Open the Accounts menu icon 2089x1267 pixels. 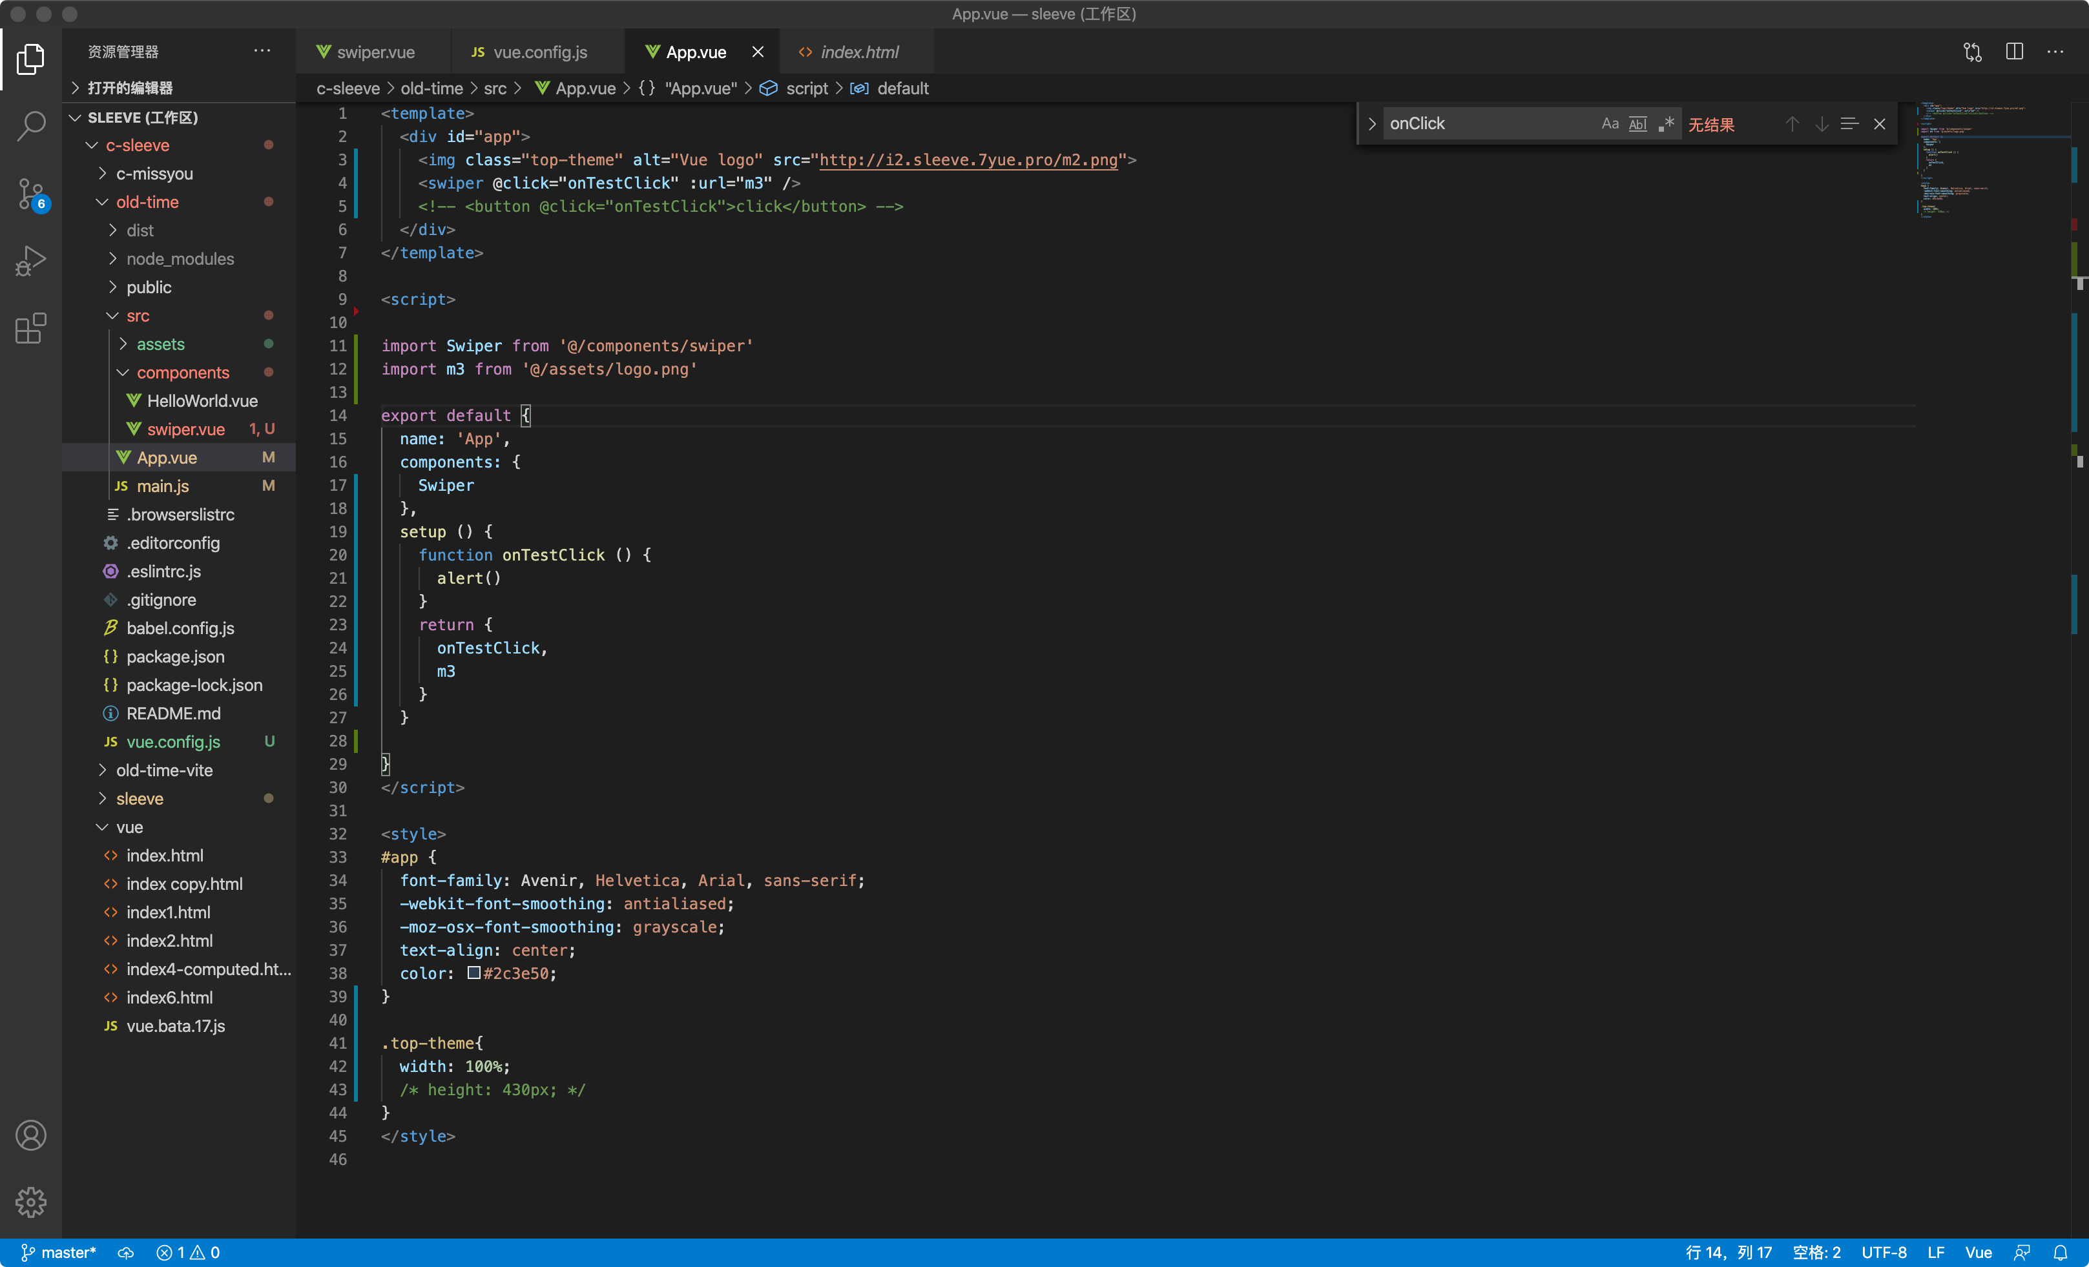point(30,1136)
